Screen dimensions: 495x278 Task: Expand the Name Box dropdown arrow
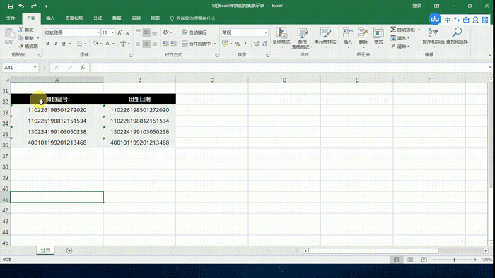(x=35, y=67)
